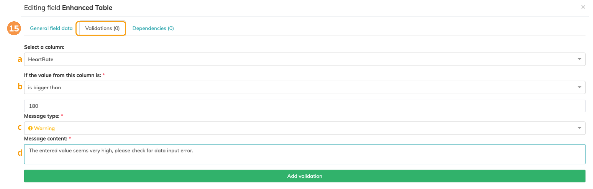Viewport: 593px width, 189px height.
Task: Select the Validations (0) tab
Action: point(102,28)
